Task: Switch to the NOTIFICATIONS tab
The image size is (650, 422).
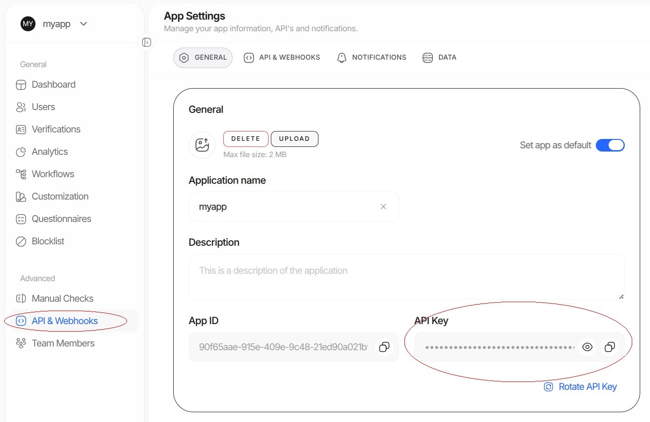Action: 372,57
